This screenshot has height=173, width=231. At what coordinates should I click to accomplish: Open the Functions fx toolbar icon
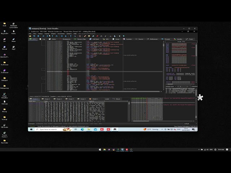[x=101, y=36]
